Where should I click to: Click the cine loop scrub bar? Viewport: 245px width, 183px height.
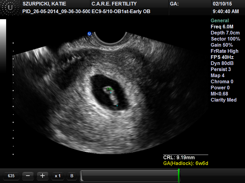(129, 176)
